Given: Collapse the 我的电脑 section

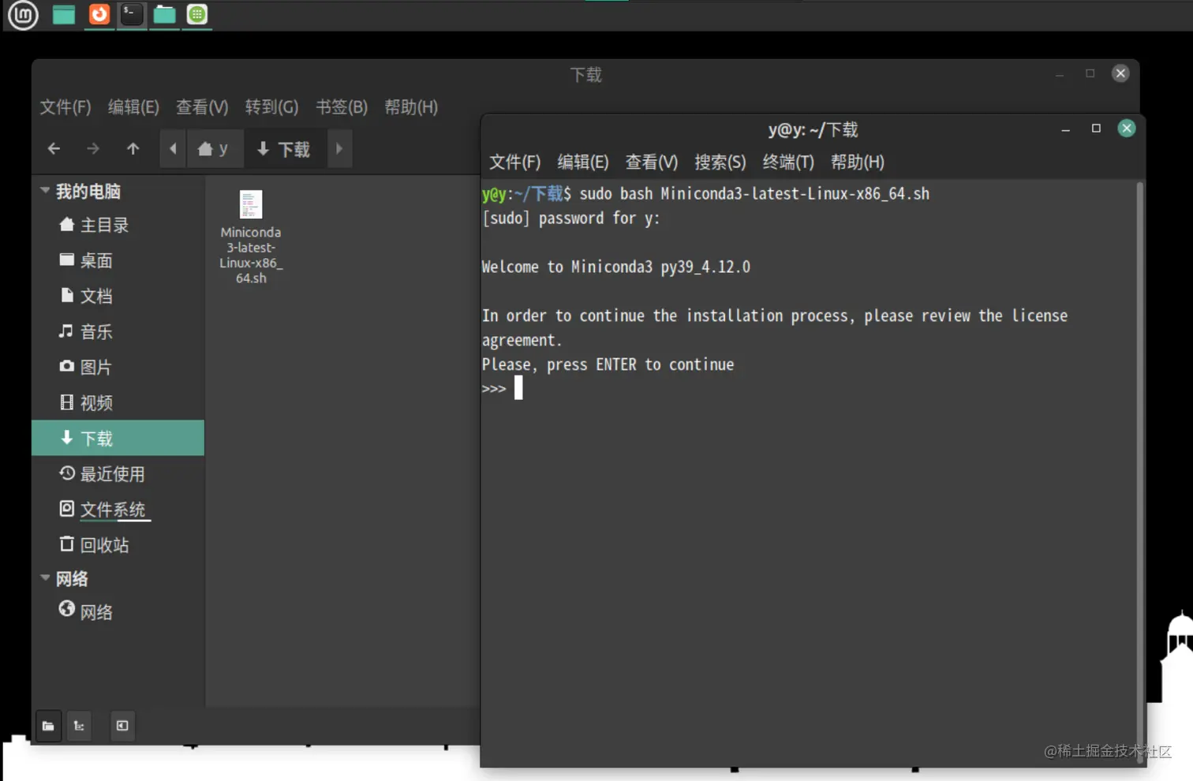Looking at the screenshot, I should [x=45, y=190].
